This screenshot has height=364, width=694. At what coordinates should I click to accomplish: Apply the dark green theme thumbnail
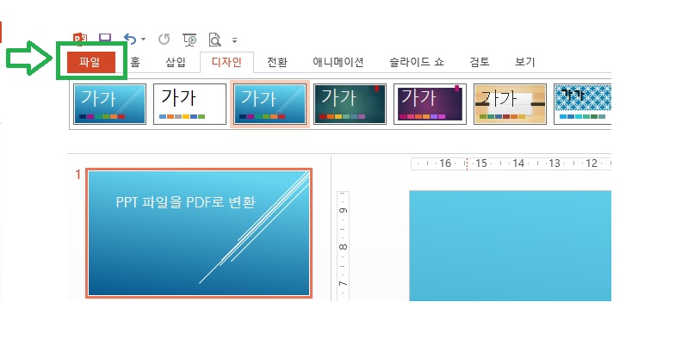click(x=350, y=104)
